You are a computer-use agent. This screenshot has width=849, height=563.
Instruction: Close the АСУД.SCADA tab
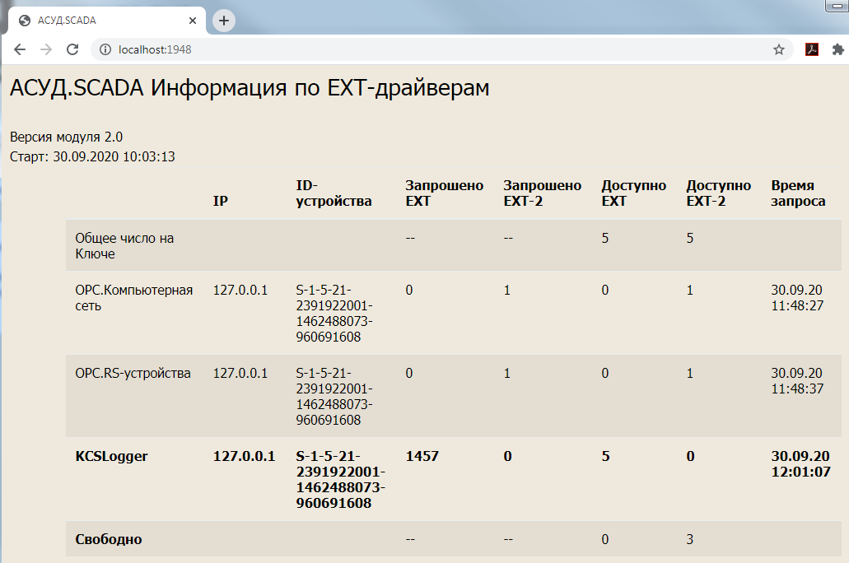193,21
